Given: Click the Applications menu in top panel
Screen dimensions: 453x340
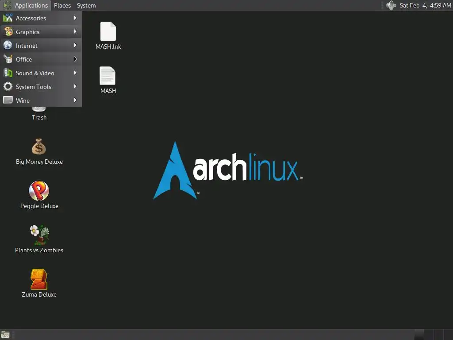Looking at the screenshot, I should pyautogui.click(x=25, y=5).
